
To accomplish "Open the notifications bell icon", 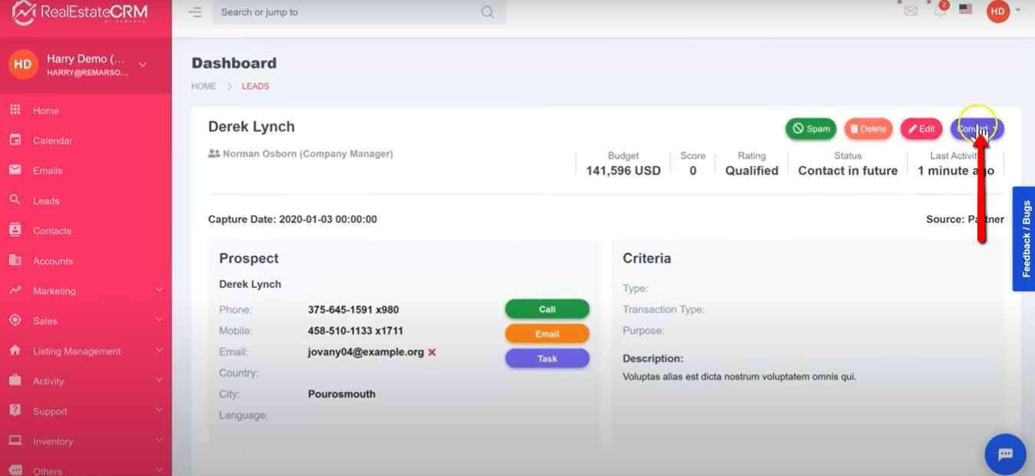I will [x=940, y=11].
